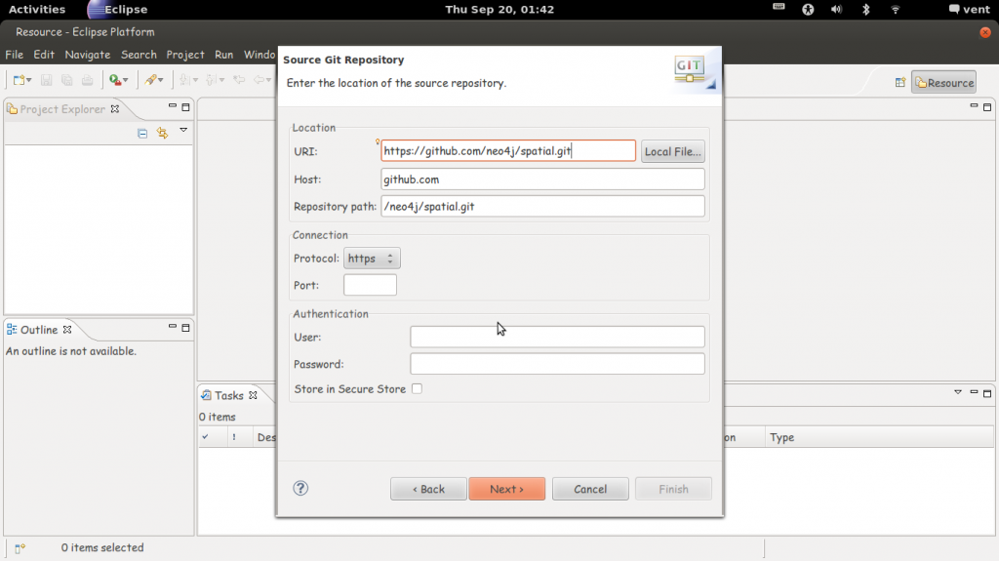
Task: Maximize the Outline view
Action: [185, 328]
